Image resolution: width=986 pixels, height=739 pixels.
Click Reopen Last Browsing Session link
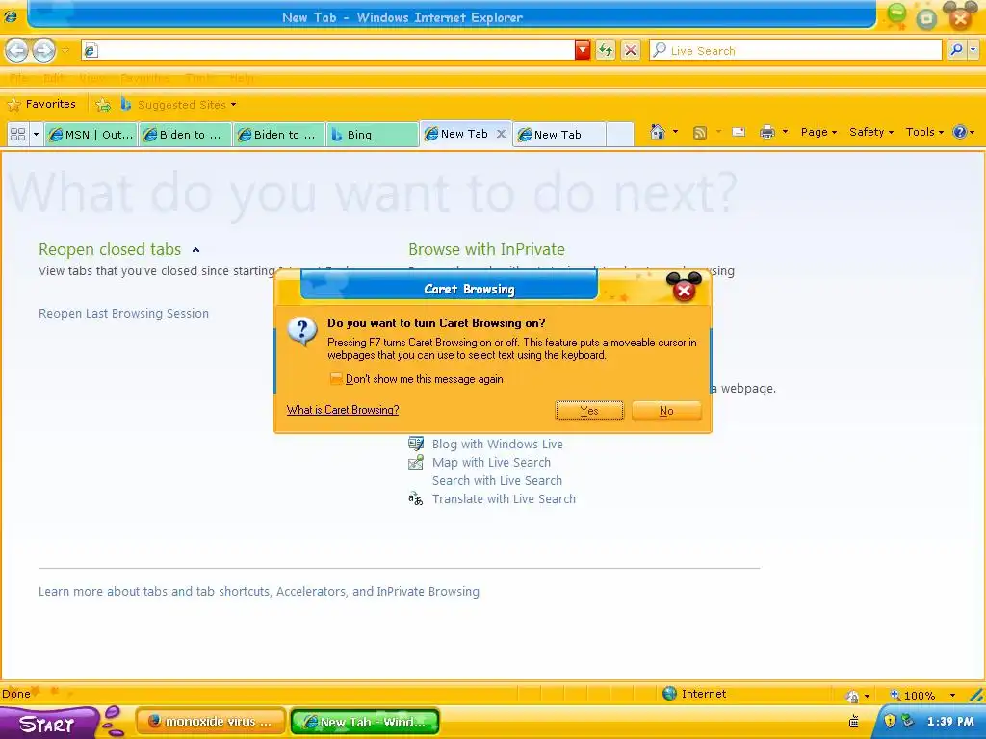pos(123,313)
